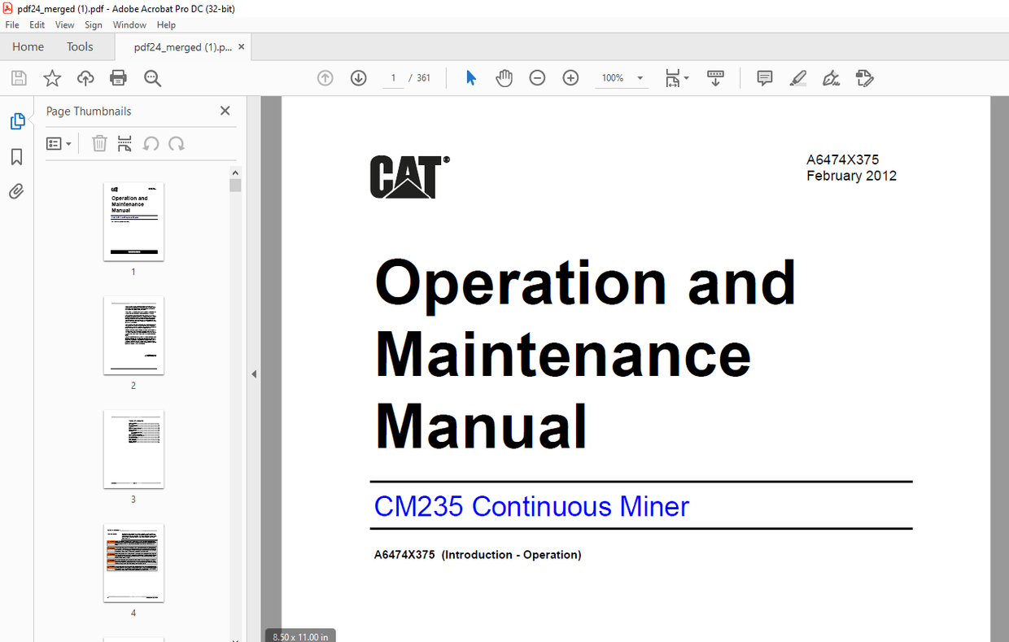Go to the next page with the down arrow
1009x642 pixels.
coord(358,77)
